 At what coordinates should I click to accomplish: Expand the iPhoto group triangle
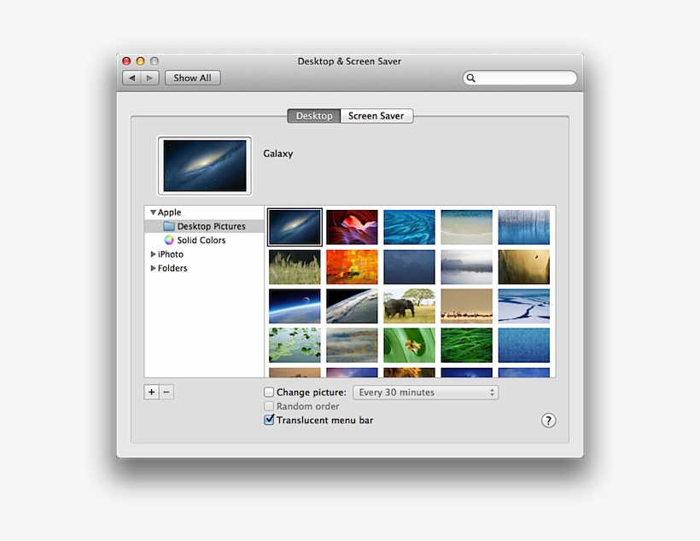153,254
